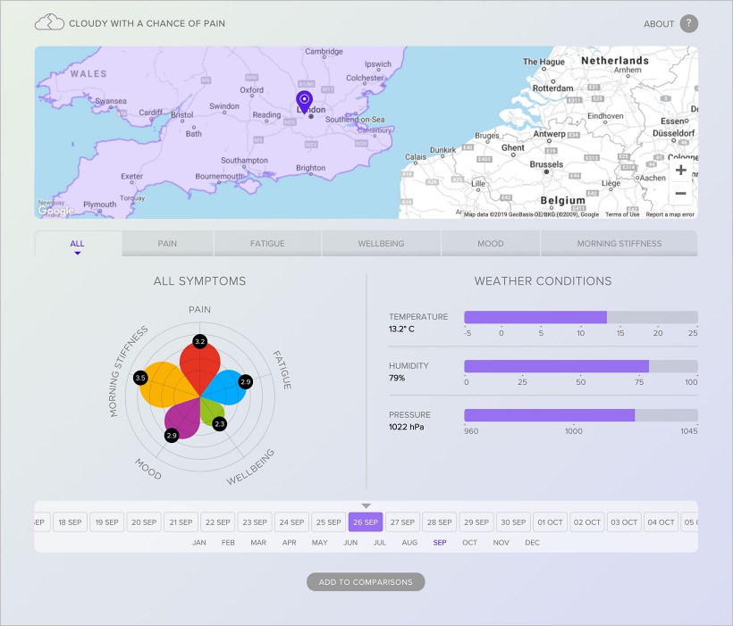Zoom out on the map with minus
This screenshot has height=626, width=733.
pyautogui.click(x=680, y=194)
